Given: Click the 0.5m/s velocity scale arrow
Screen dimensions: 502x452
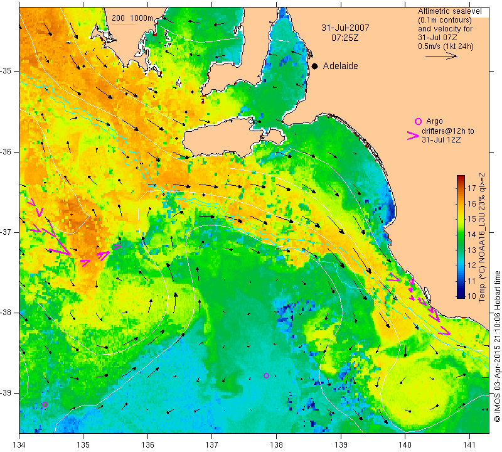Looking at the screenshot, I should [x=441, y=56].
